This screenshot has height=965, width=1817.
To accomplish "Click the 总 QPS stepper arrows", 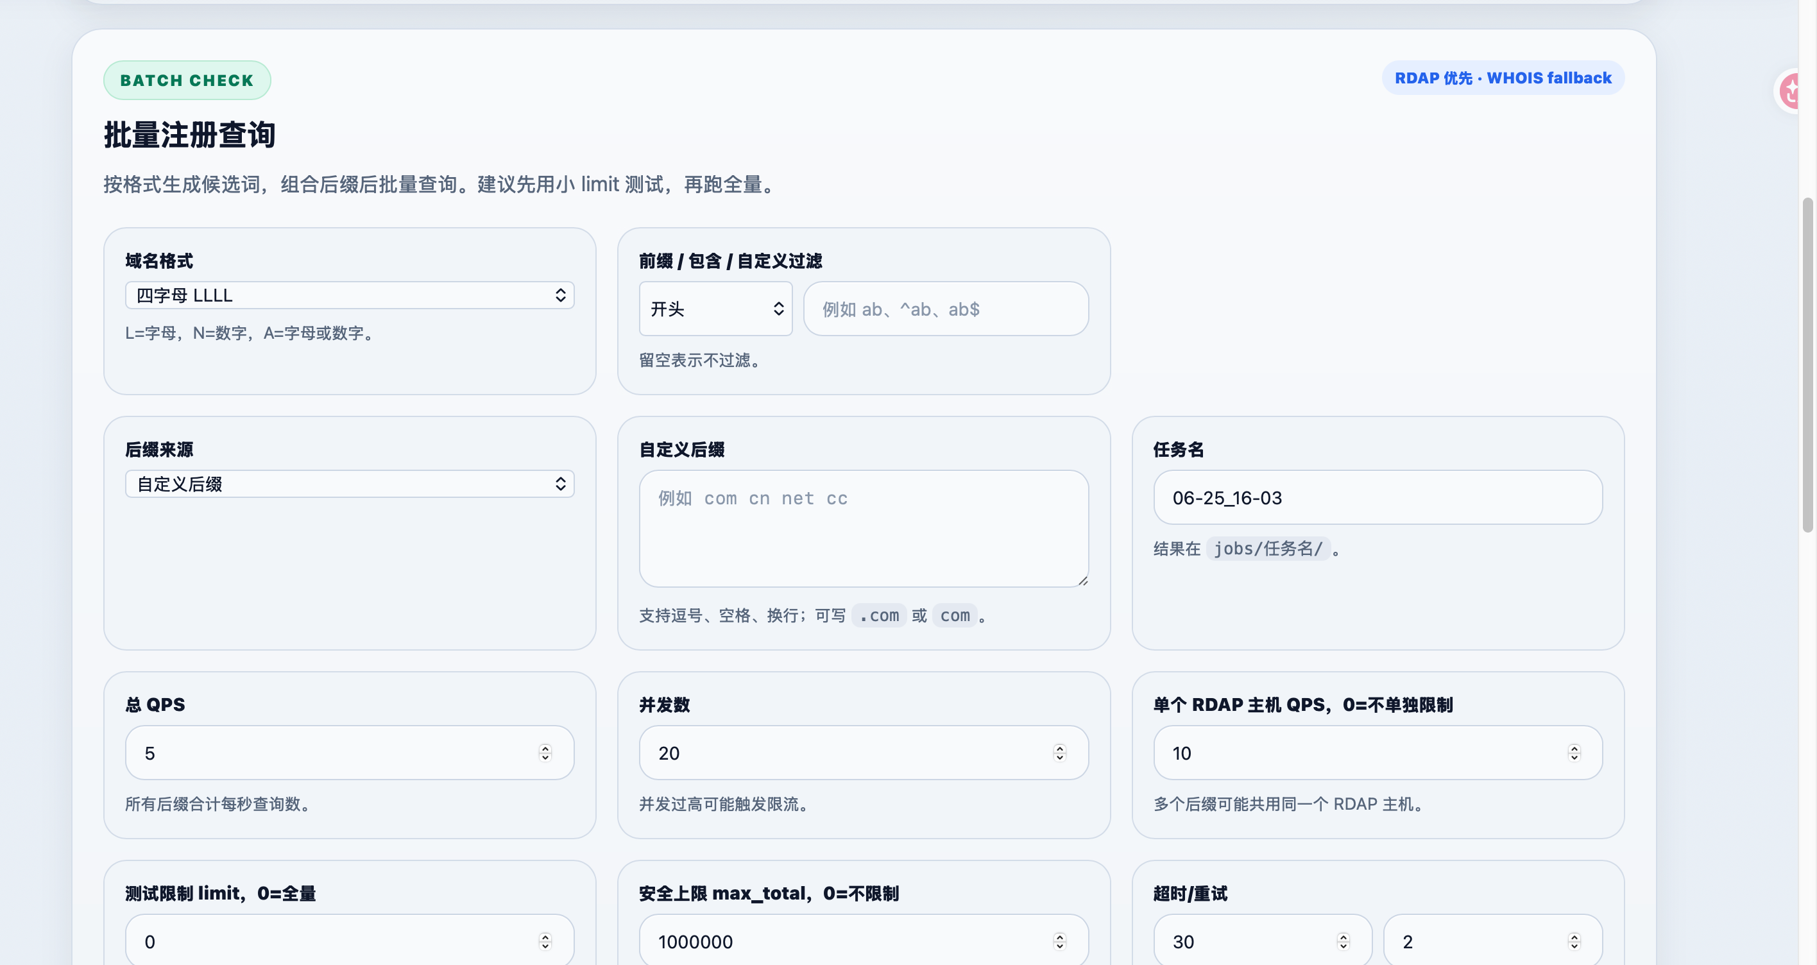I will point(545,753).
